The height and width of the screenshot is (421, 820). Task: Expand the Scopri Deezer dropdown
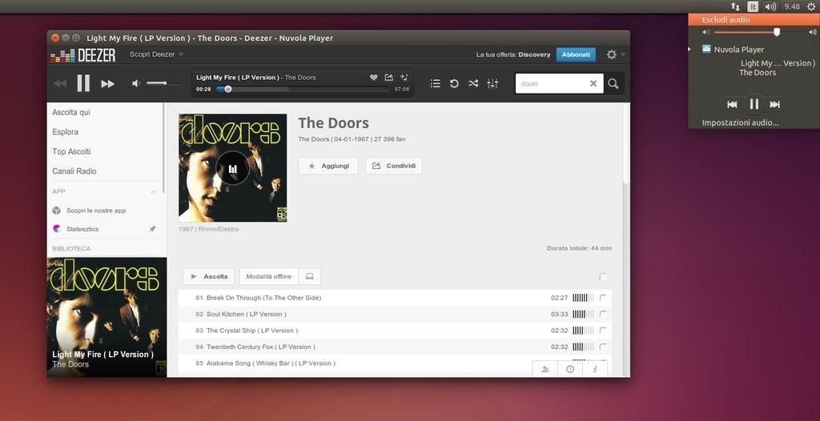click(x=156, y=54)
